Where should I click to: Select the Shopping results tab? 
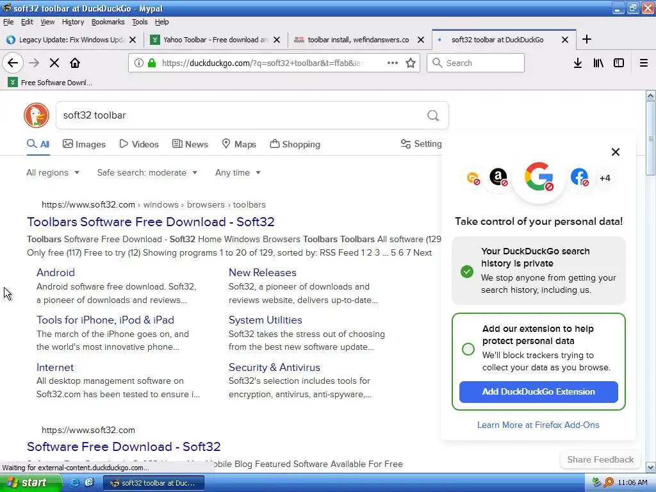click(x=295, y=144)
